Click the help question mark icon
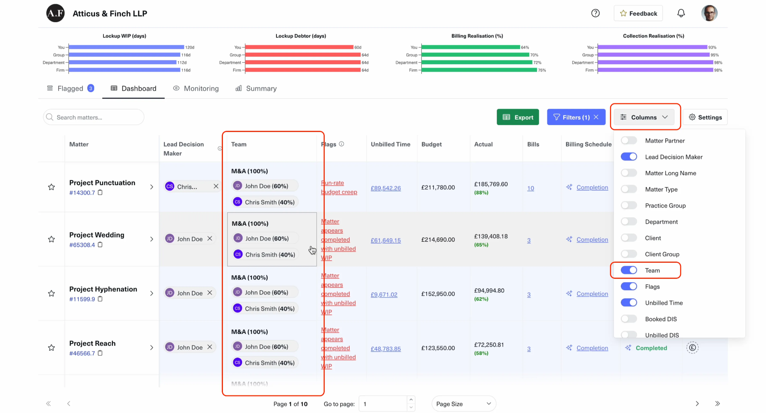 point(595,13)
